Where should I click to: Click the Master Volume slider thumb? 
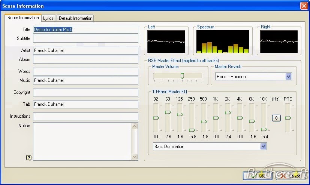(x=182, y=76)
